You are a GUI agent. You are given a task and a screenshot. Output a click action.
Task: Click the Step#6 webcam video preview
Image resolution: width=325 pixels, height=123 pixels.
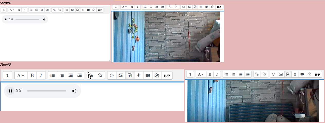(253, 101)
